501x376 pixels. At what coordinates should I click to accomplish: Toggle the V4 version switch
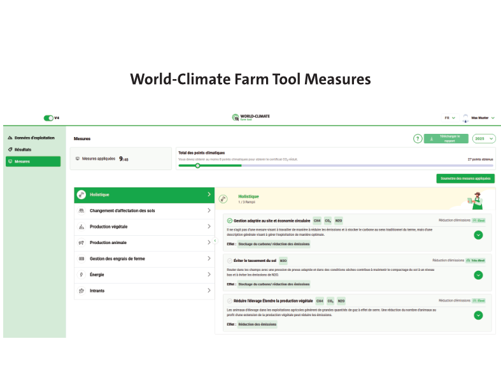click(x=48, y=118)
